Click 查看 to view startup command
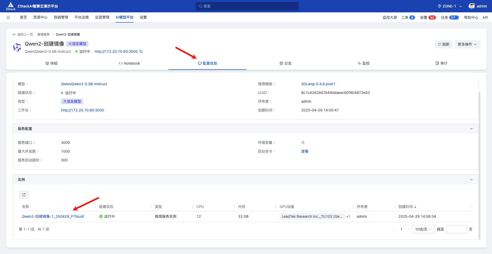This screenshot has width=492, height=254. [x=305, y=151]
